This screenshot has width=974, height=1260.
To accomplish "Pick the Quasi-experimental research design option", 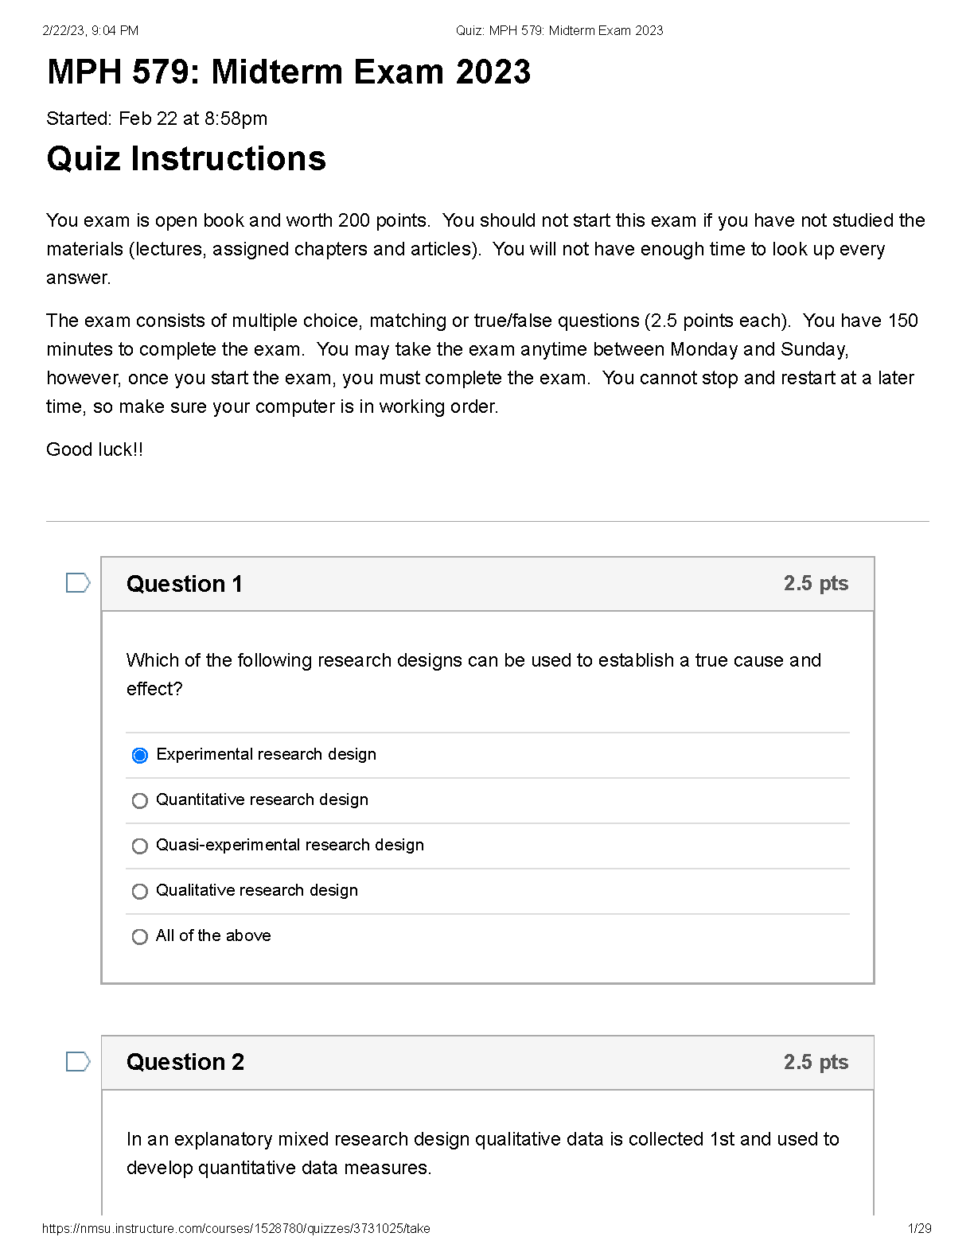I will (140, 846).
